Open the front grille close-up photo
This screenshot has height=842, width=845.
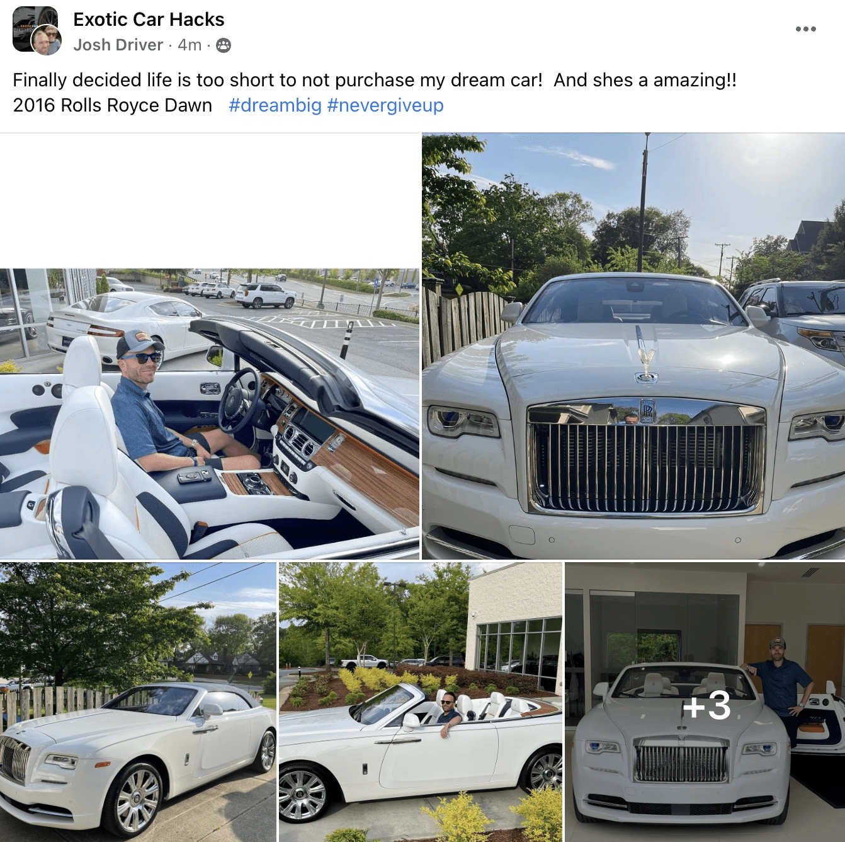[633, 346]
